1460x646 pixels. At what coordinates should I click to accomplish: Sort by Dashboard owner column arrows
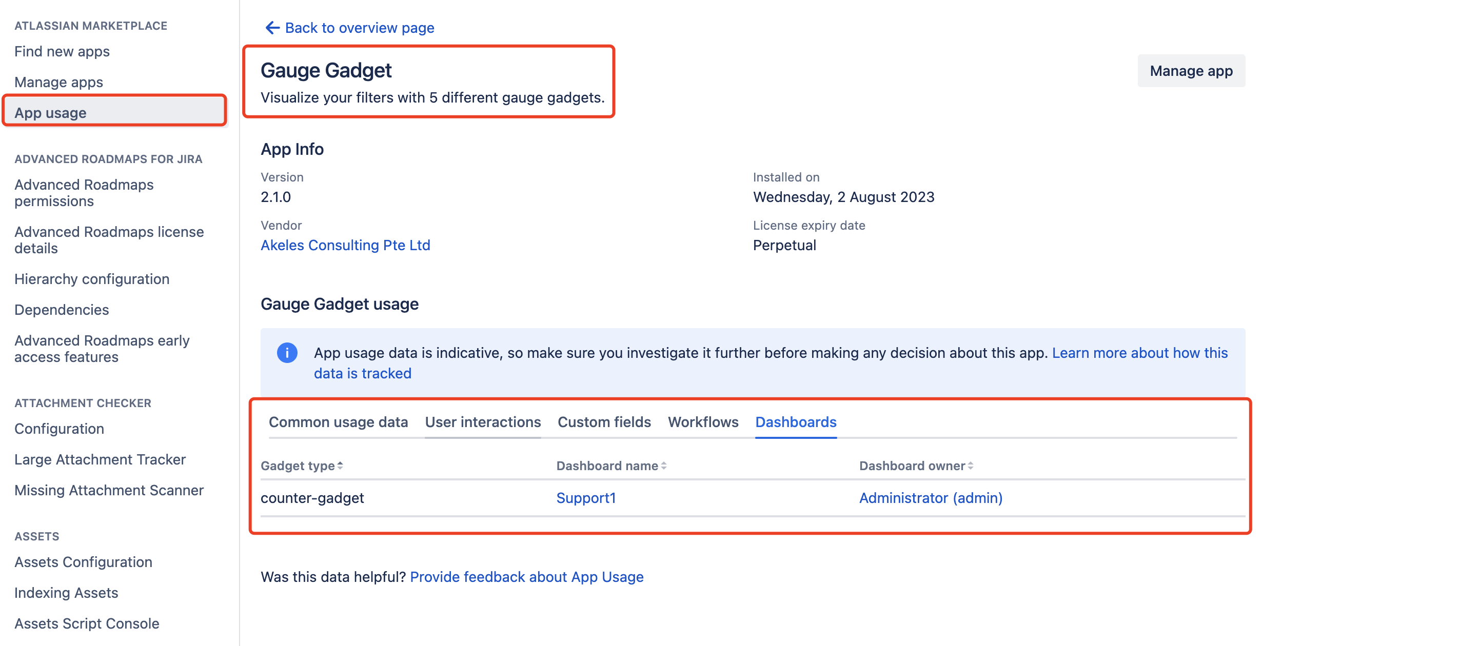click(970, 466)
